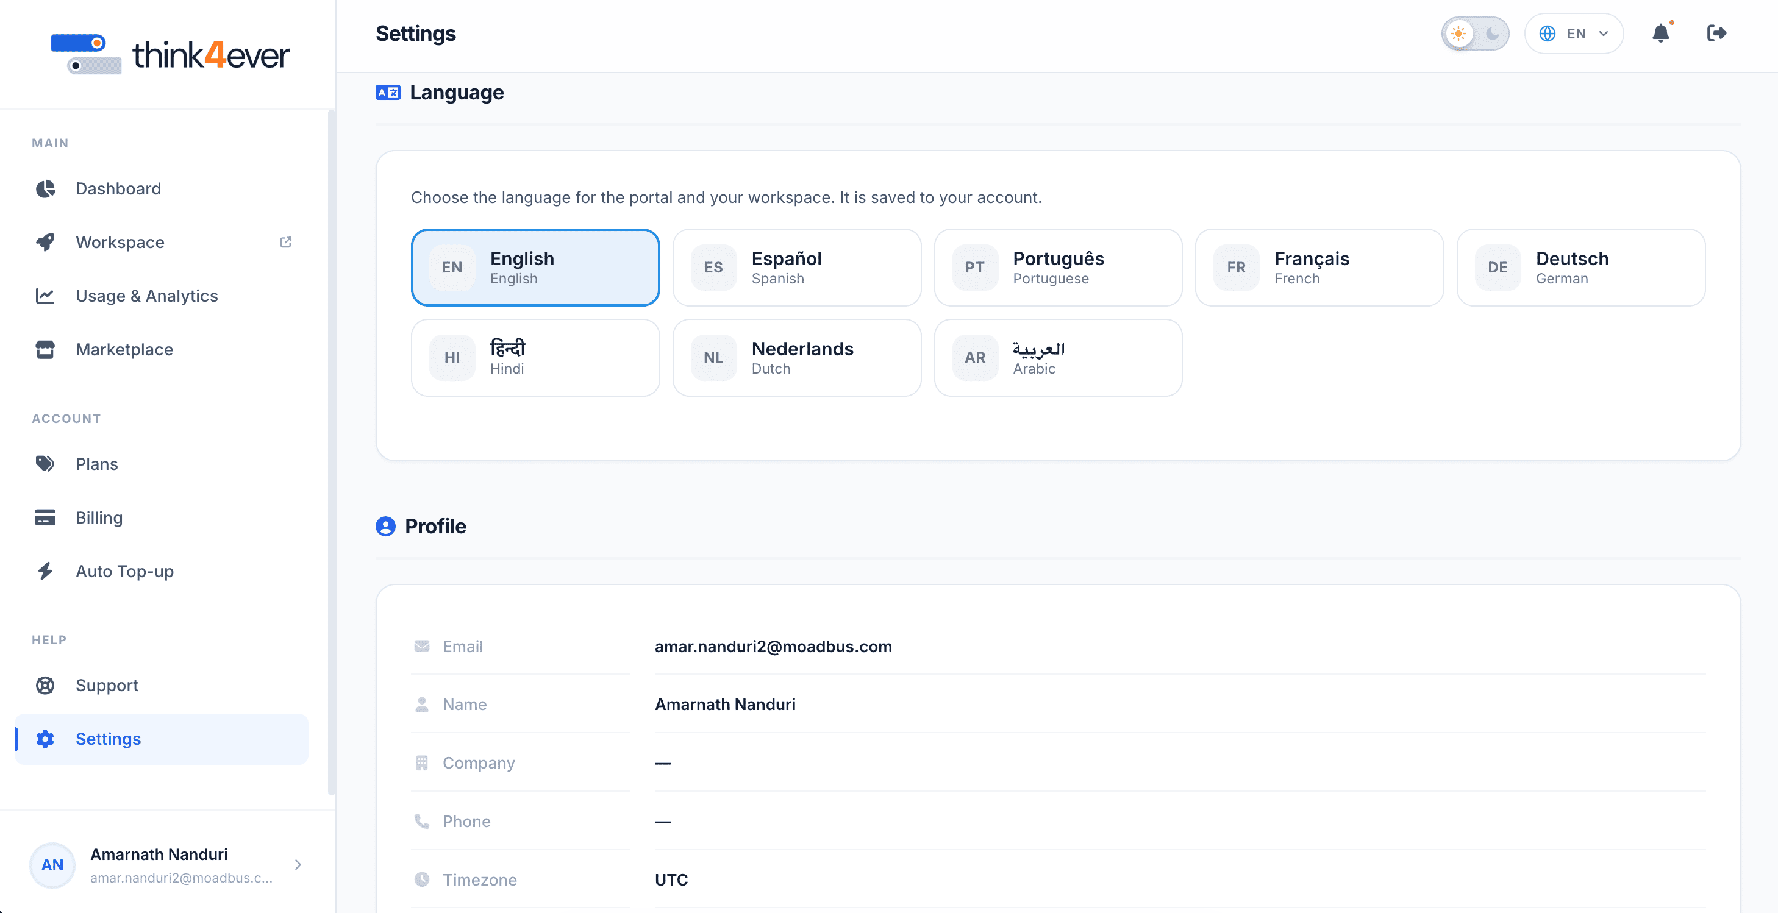Click the AN user avatar

coord(52,865)
